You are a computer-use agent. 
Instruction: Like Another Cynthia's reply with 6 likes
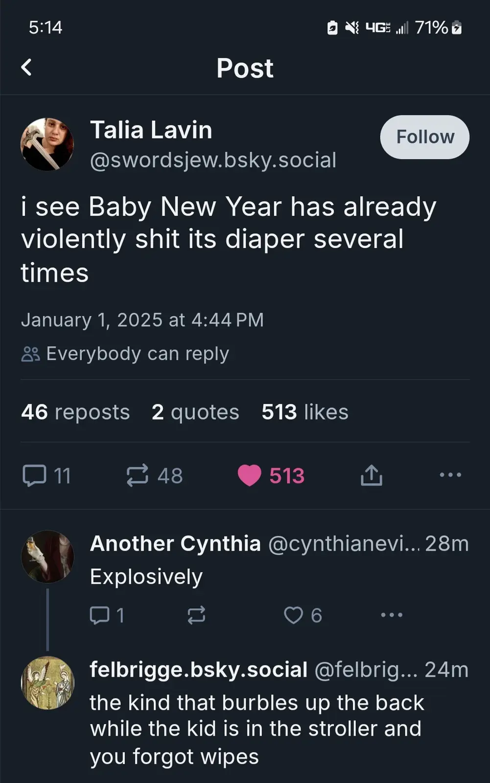tap(303, 615)
